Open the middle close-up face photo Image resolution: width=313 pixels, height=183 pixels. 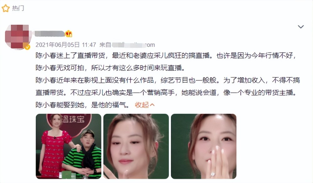coord(136,146)
